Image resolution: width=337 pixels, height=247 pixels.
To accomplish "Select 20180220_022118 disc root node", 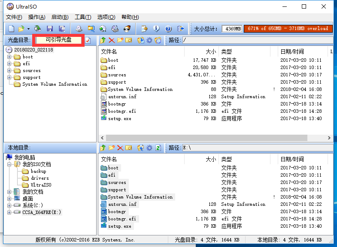I will click(33, 50).
